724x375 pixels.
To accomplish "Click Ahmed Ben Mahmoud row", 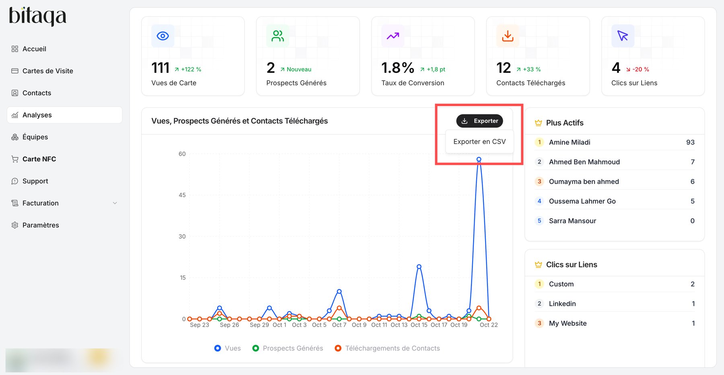I will coord(615,162).
